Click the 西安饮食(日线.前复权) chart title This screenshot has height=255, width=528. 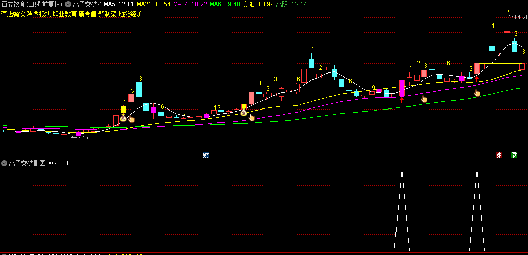(32, 5)
